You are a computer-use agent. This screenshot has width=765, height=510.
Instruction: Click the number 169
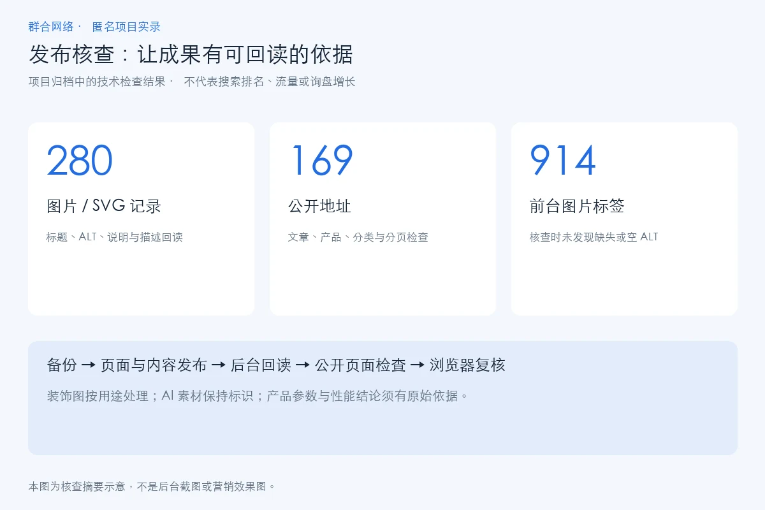322,161
